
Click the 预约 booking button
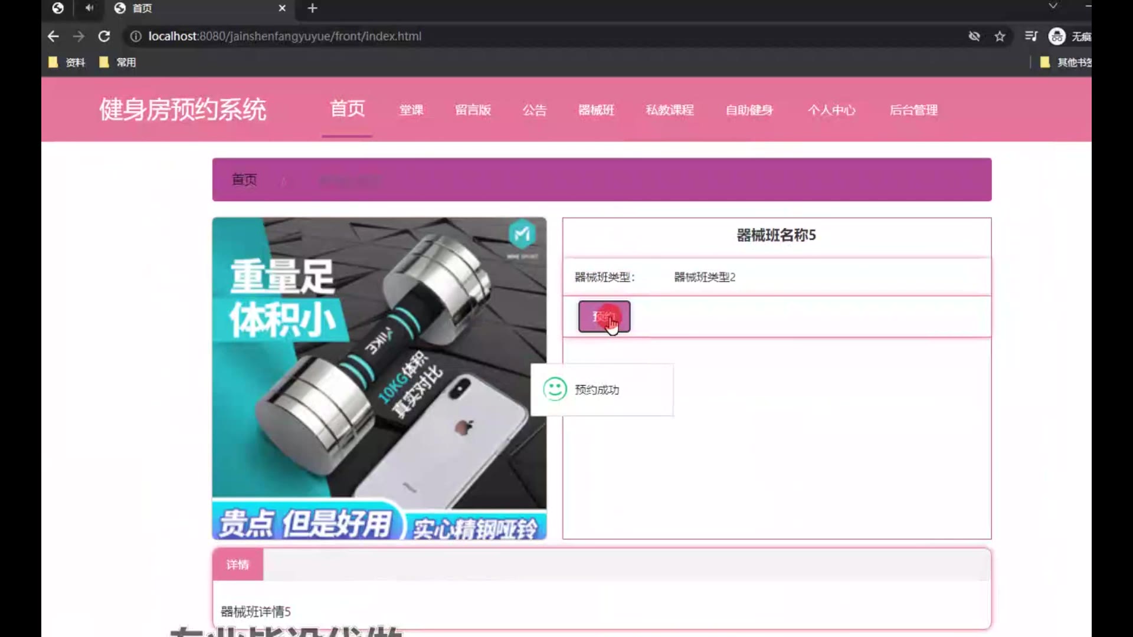(x=604, y=317)
